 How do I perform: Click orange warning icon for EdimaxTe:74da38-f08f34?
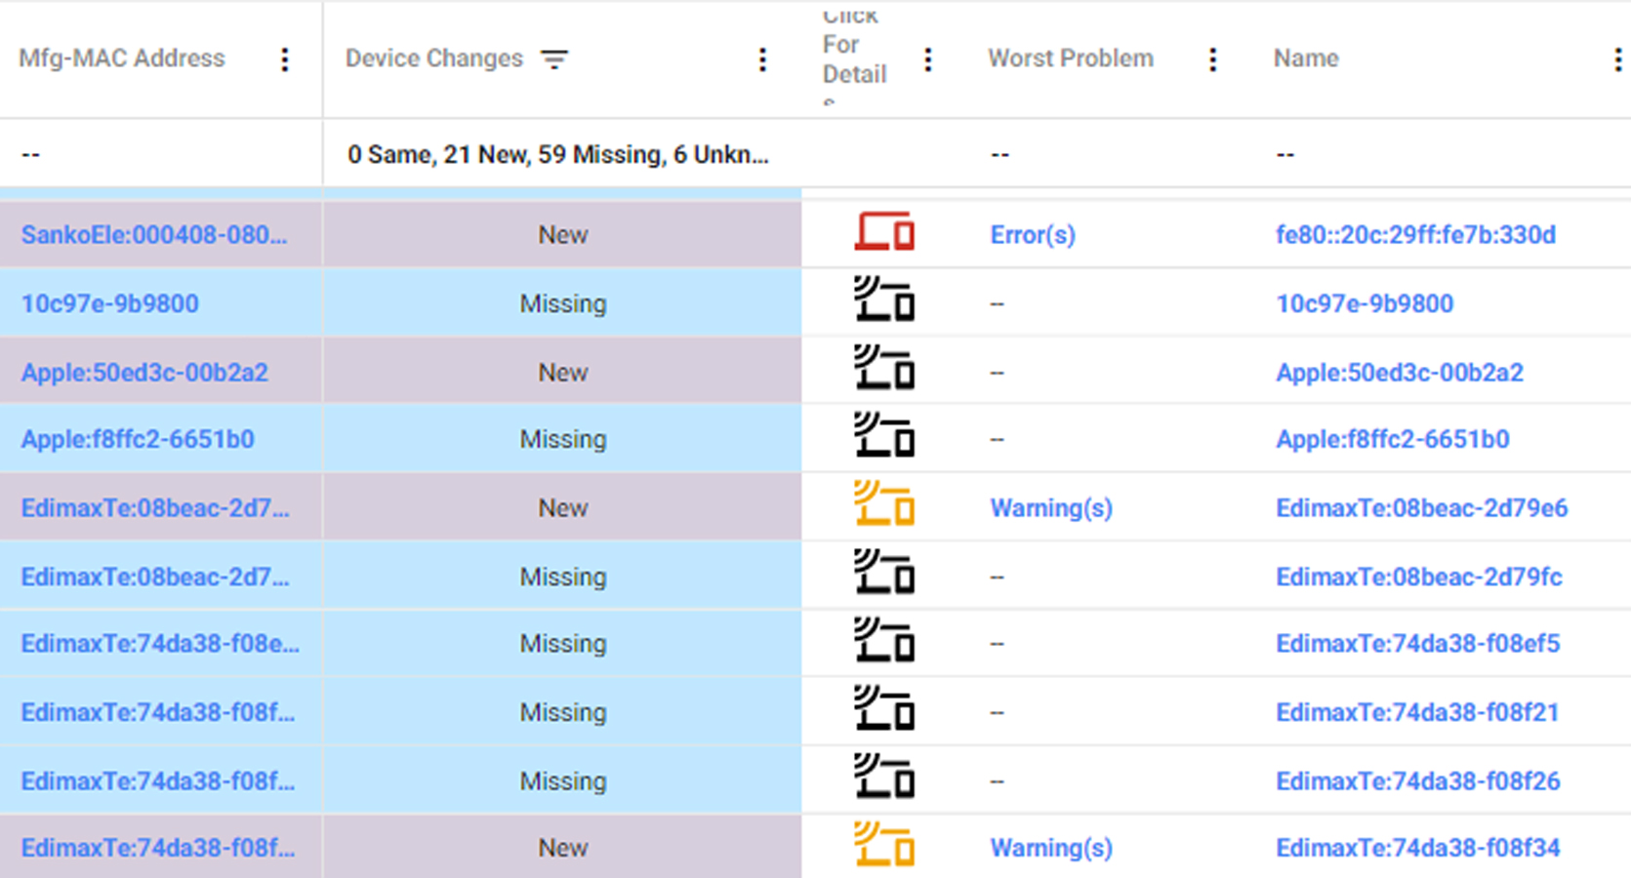(x=884, y=846)
